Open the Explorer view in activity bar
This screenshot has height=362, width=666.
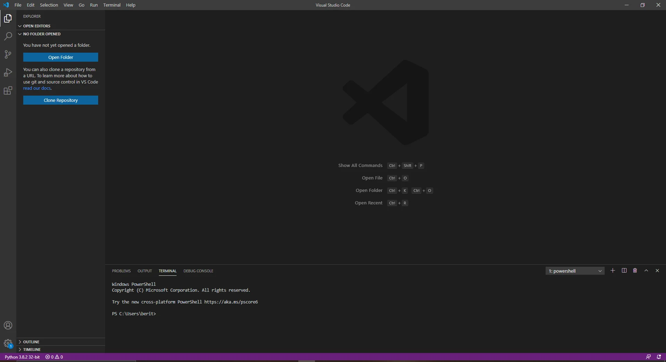(x=8, y=18)
